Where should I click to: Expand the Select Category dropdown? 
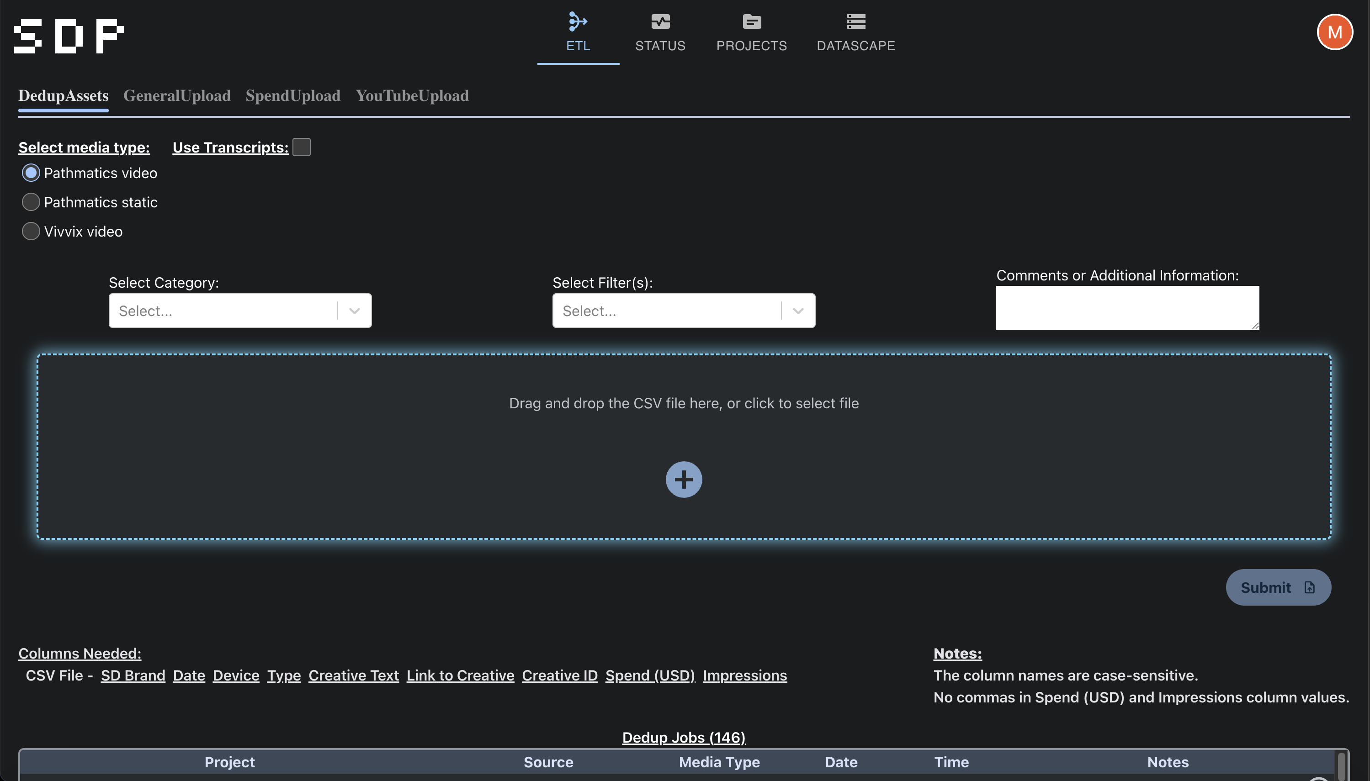[354, 311]
